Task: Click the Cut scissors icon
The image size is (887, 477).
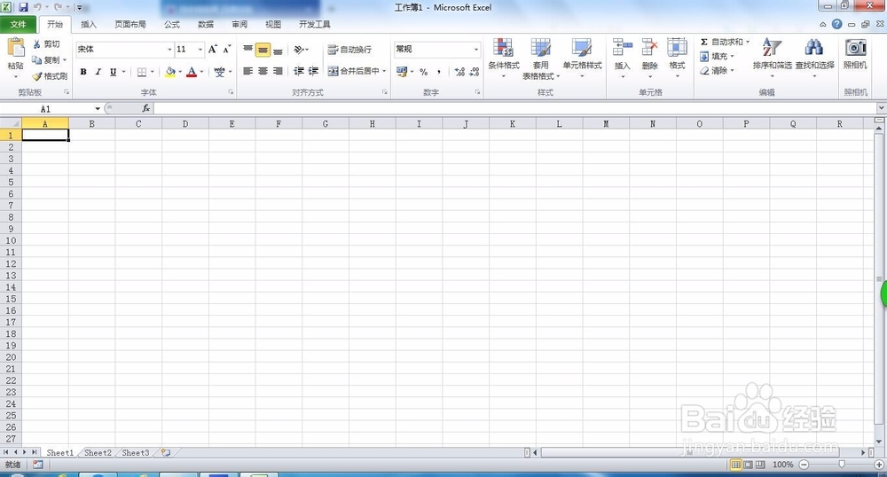Action: pyautogui.click(x=36, y=44)
